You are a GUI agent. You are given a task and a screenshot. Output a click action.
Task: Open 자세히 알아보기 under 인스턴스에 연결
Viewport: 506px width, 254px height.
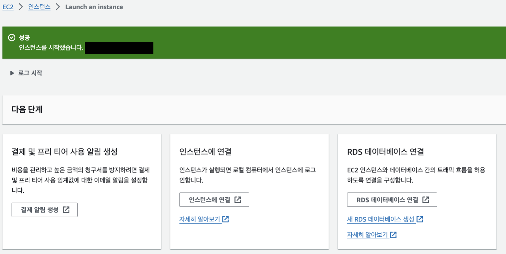[x=199, y=219]
